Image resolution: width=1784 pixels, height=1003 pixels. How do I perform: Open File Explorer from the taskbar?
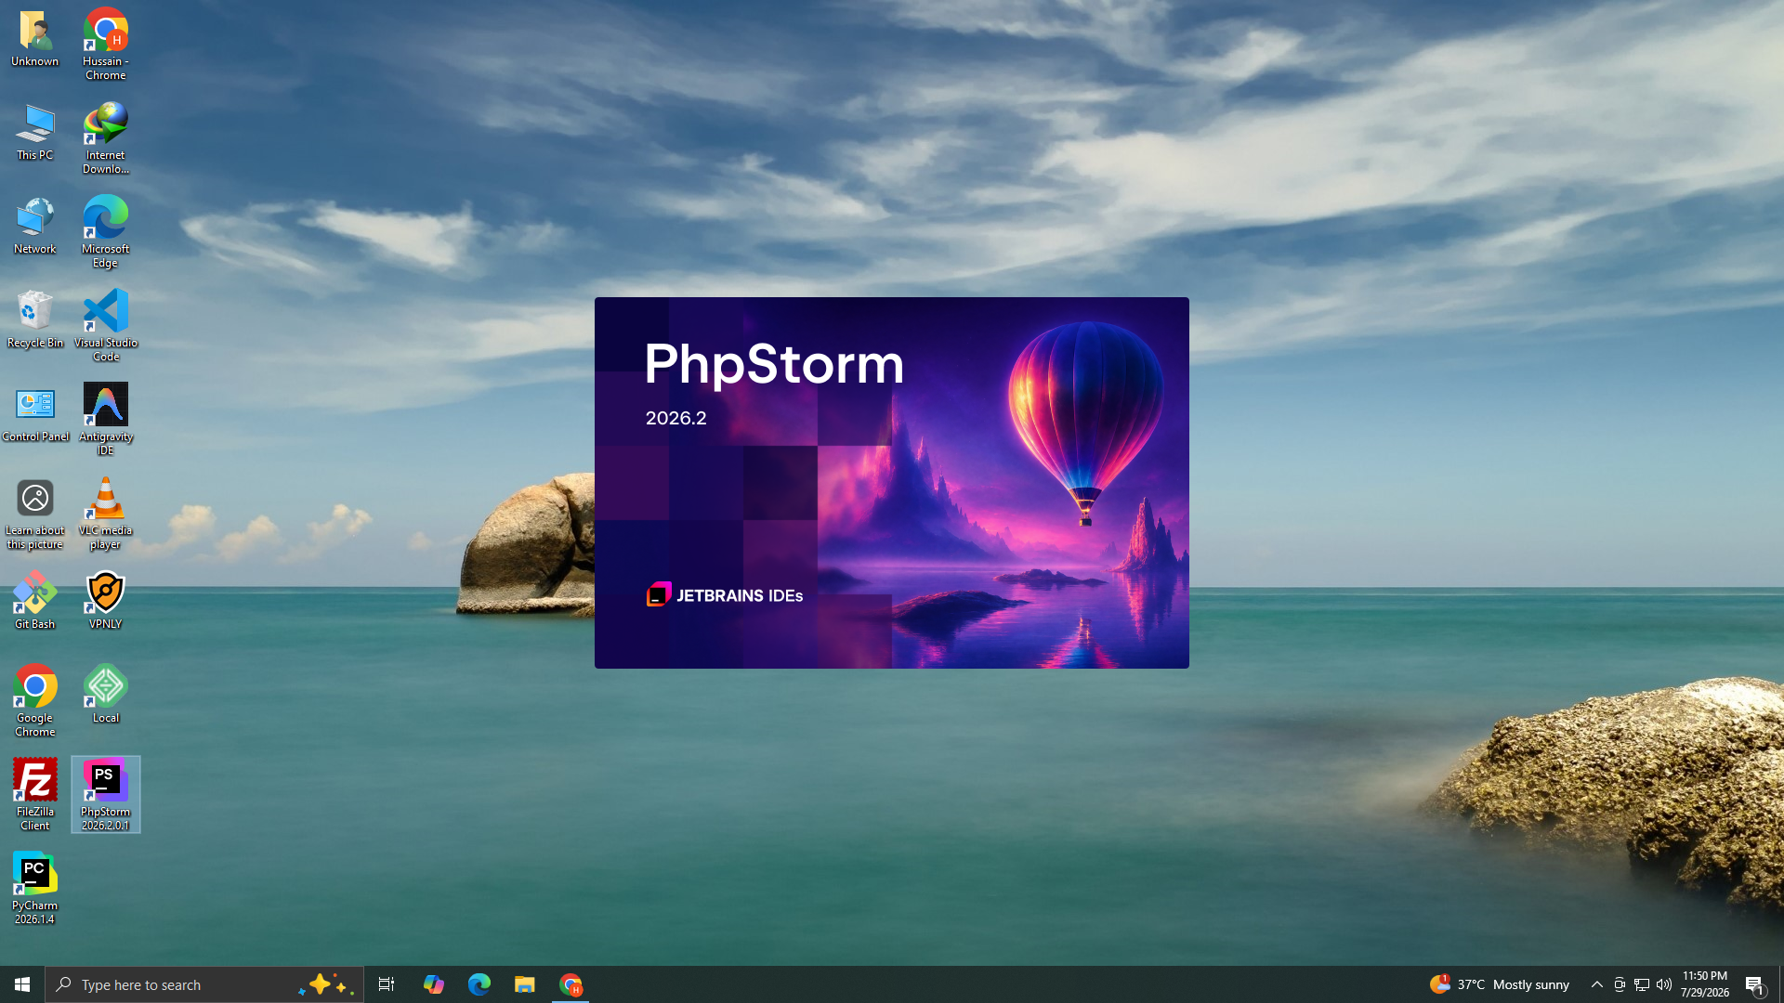(525, 984)
